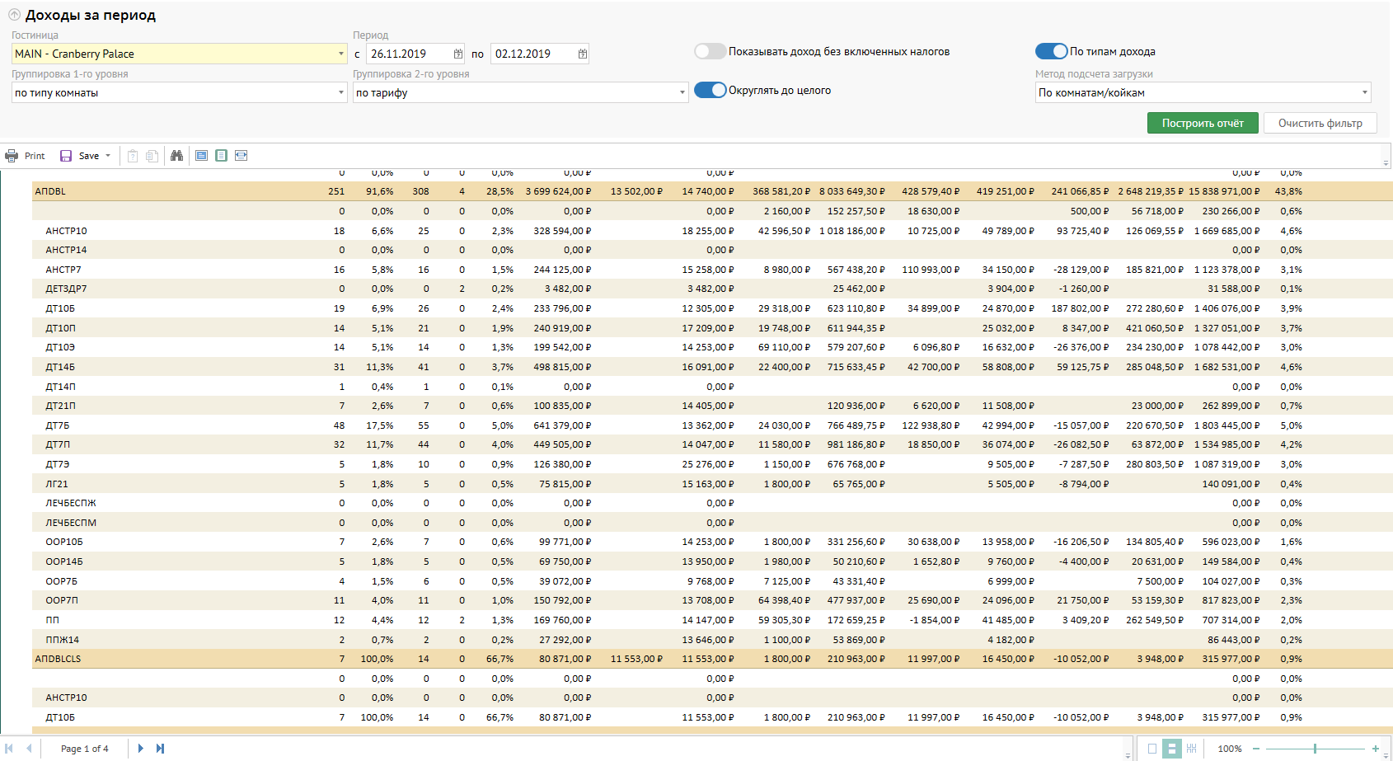Open the Гостиница hotel dropdown
Image resolution: width=1393 pixels, height=761 pixels.
click(341, 54)
